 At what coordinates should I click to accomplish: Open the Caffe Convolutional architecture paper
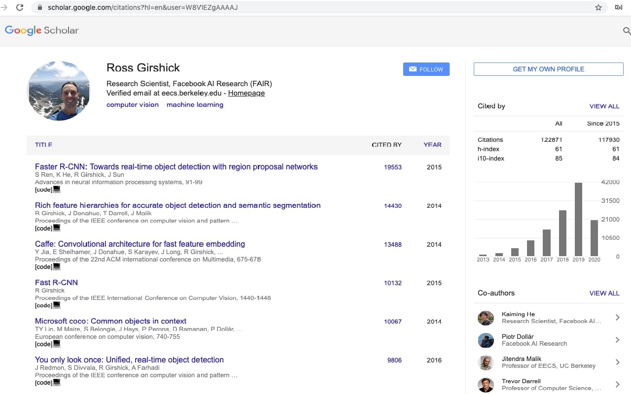pyautogui.click(x=140, y=244)
